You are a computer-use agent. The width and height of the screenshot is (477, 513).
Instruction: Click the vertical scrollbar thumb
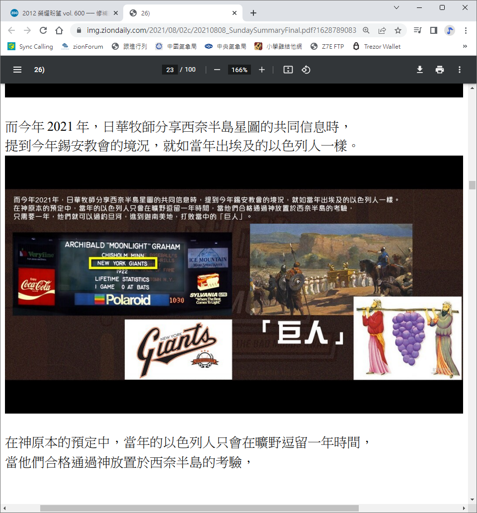pyautogui.click(x=472, y=185)
